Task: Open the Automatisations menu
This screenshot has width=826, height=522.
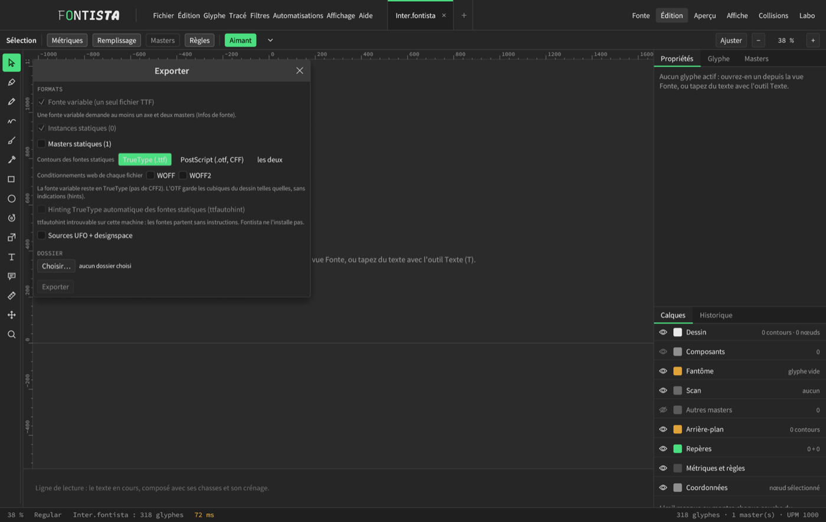Action: tap(298, 15)
